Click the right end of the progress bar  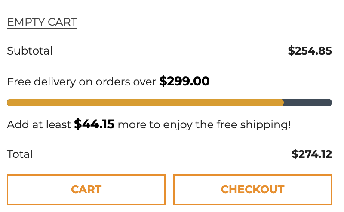point(329,103)
